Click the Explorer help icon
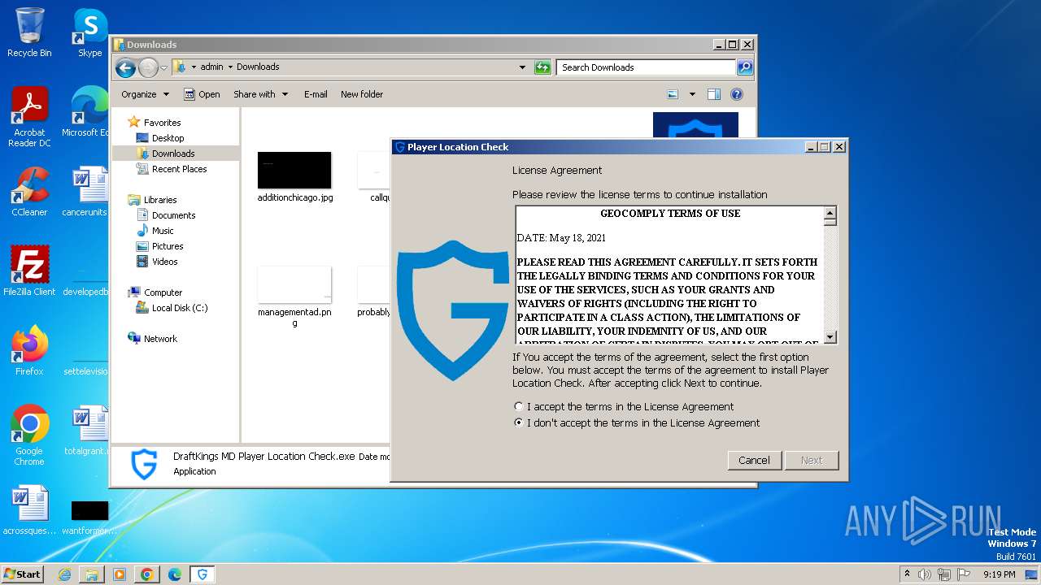The width and height of the screenshot is (1041, 585). (x=737, y=94)
